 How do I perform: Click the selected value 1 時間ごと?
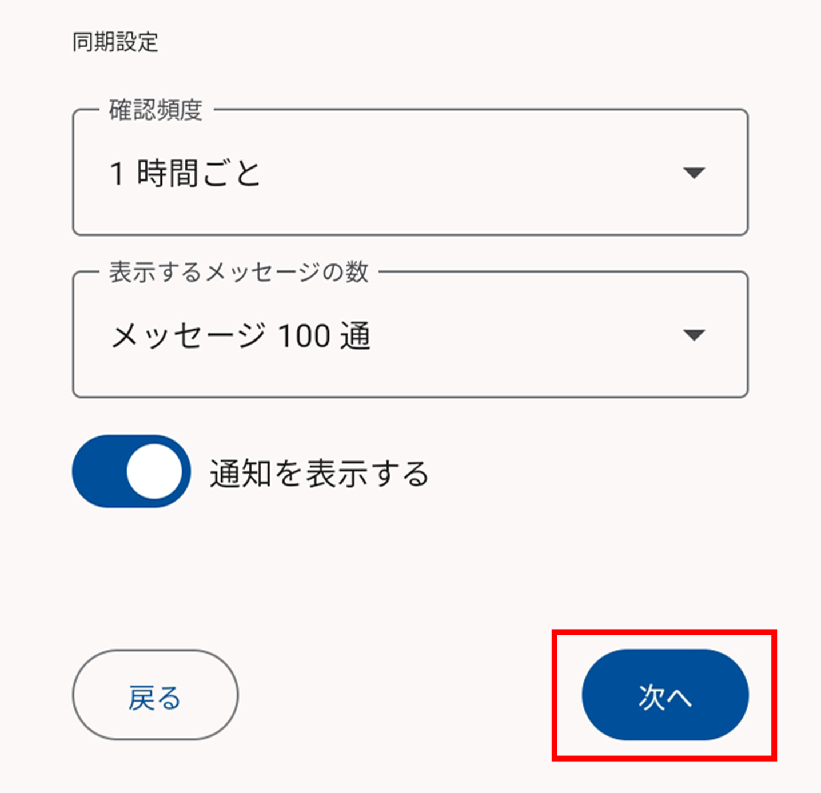pos(185,173)
